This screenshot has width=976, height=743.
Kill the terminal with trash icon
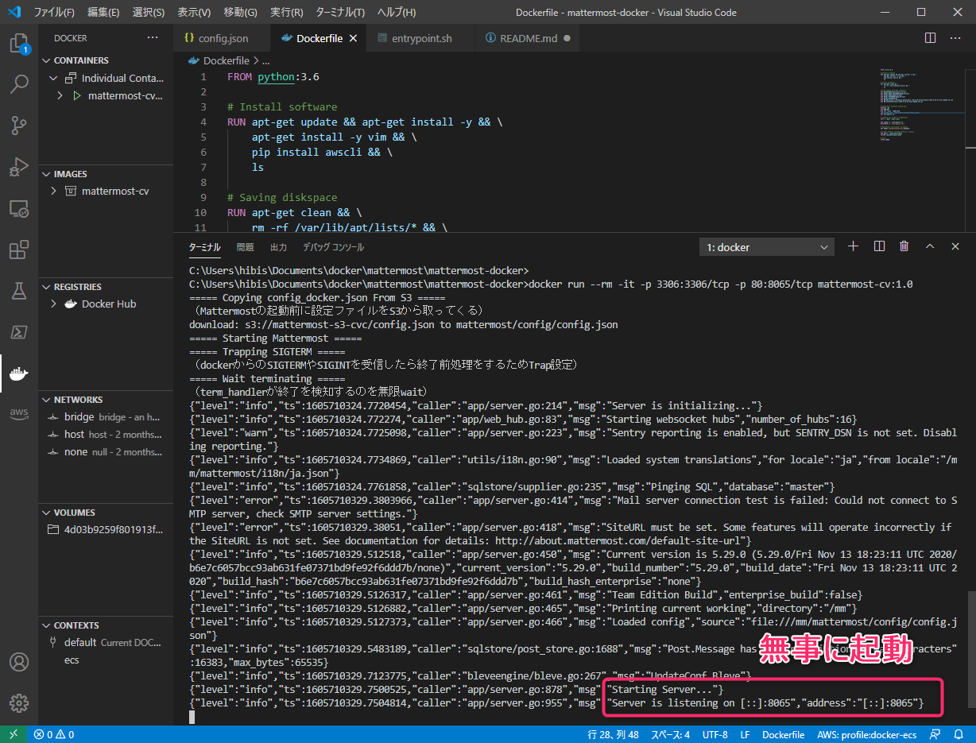tap(904, 247)
